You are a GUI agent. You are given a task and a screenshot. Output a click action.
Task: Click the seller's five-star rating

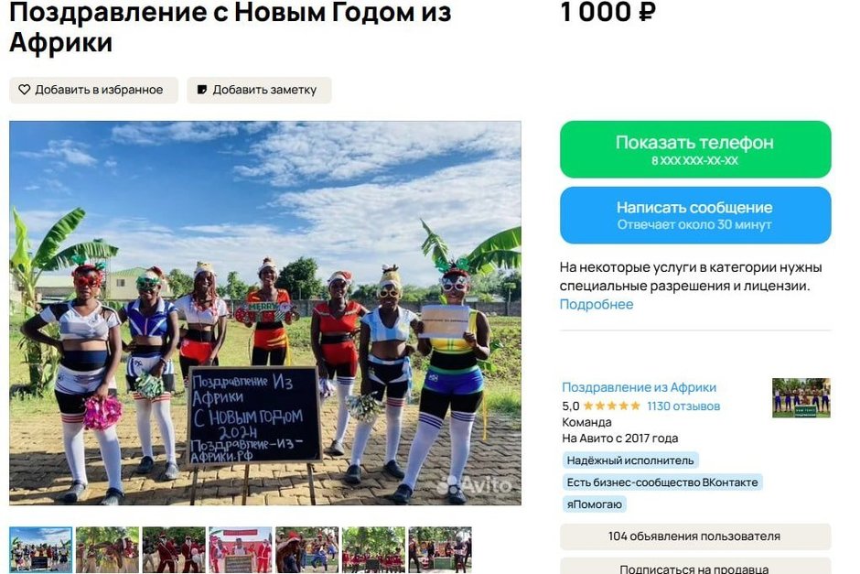611,406
